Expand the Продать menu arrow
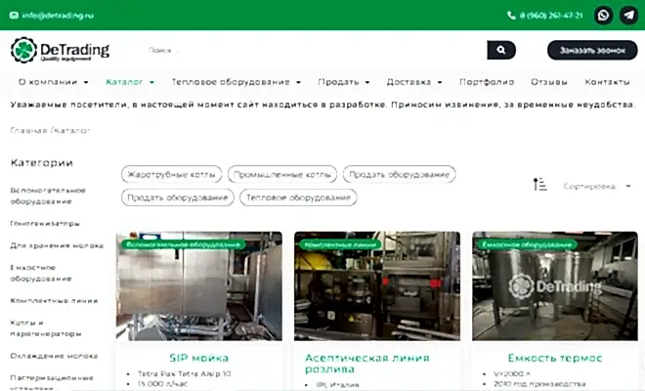Screen dimensions: 645x391 click(367, 82)
